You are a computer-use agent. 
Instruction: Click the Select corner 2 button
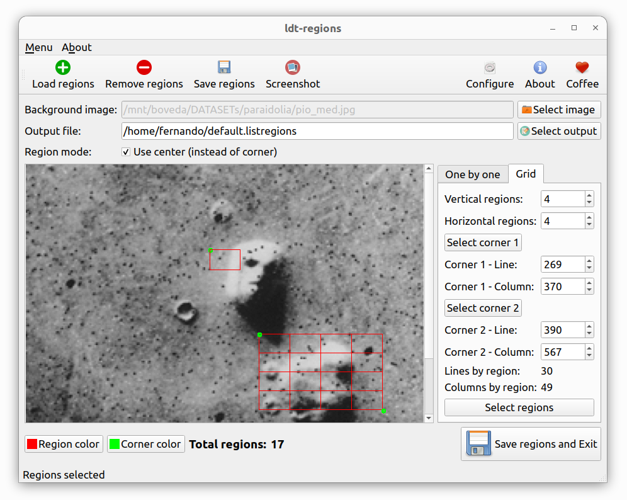(x=483, y=308)
